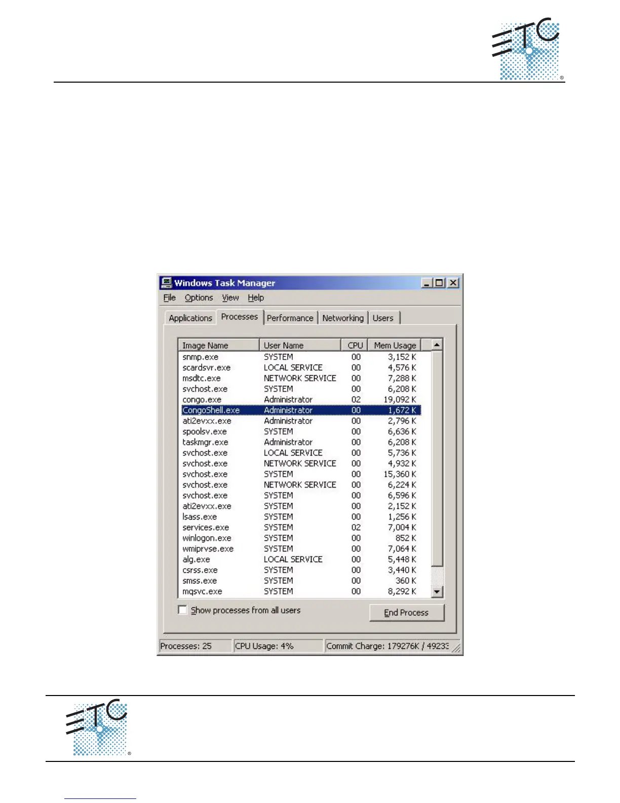Sort by Mem Usage column header

pyautogui.click(x=395, y=345)
